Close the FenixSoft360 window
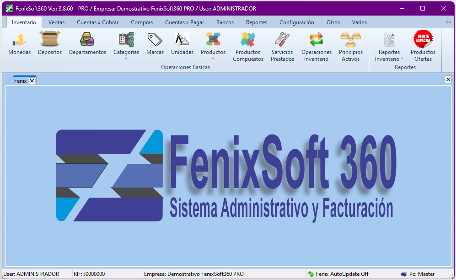Image resolution: width=456 pixels, height=280 pixels. 444,8
